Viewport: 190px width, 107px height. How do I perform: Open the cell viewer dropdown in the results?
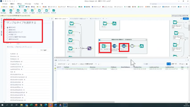point(75,64)
